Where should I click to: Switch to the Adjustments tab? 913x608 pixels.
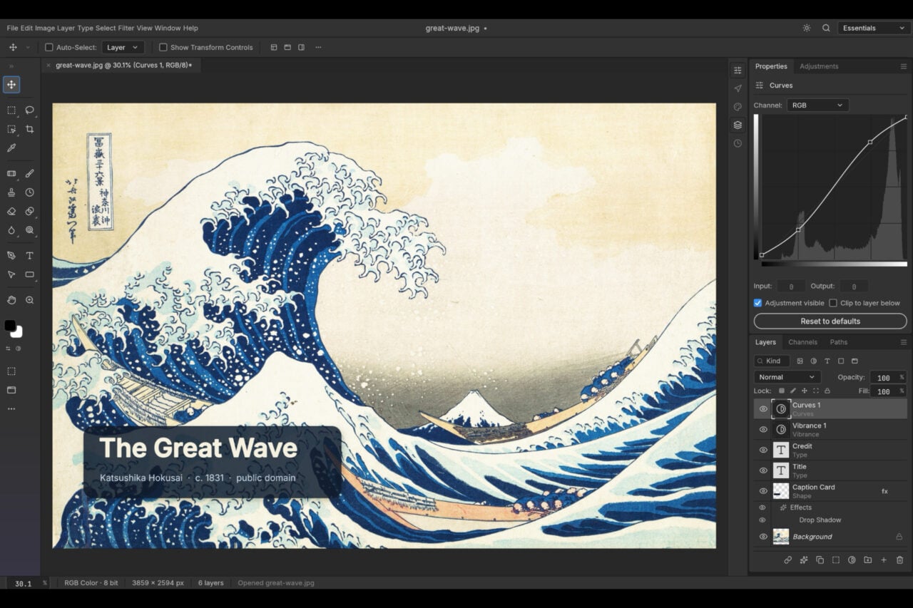pyautogui.click(x=819, y=66)
